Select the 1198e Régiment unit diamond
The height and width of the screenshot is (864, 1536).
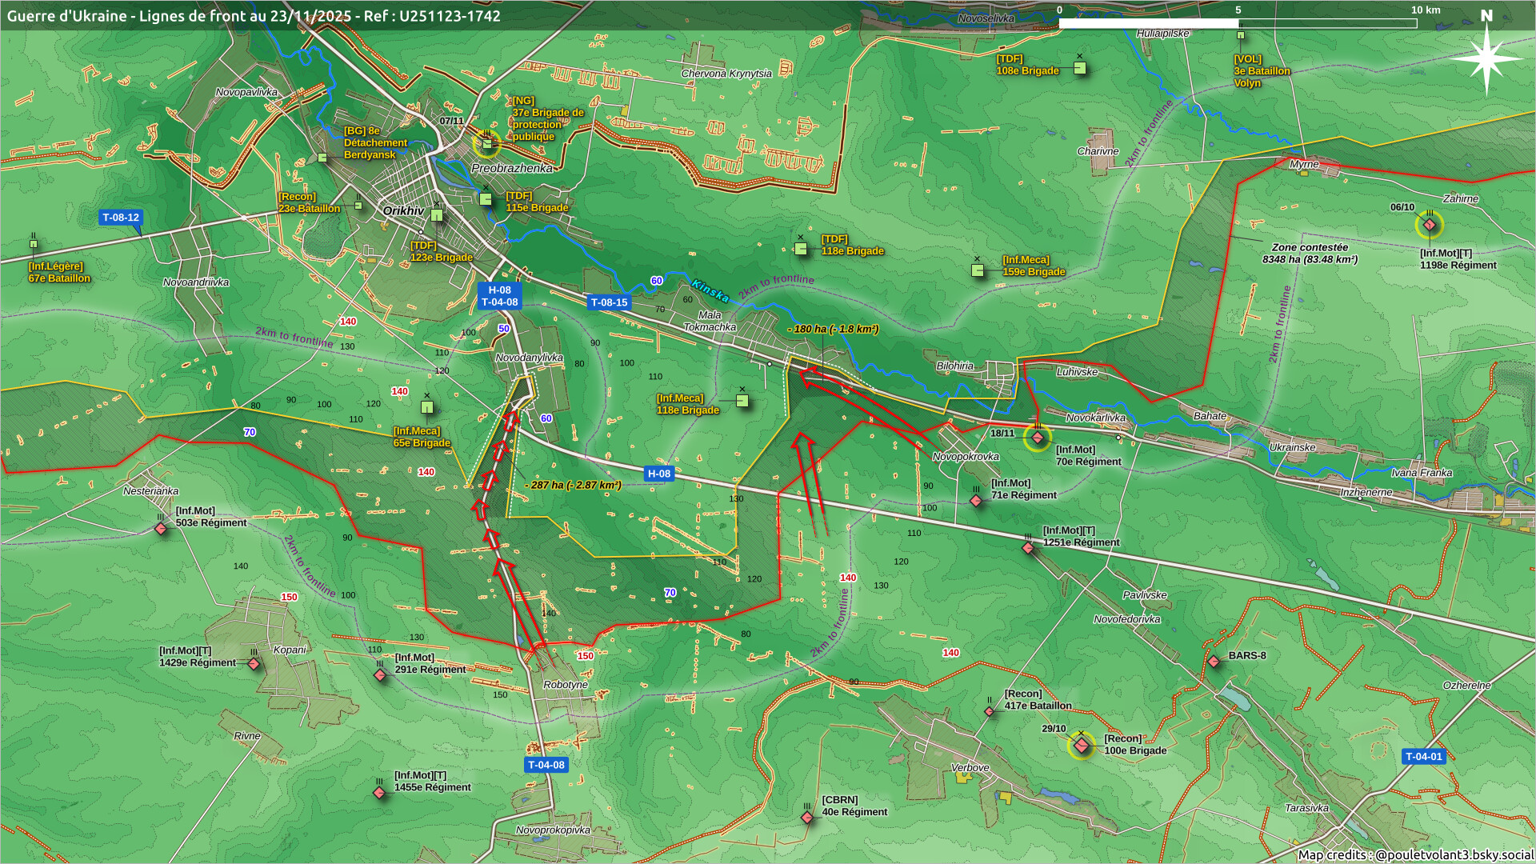click(x=1430, y=226)
